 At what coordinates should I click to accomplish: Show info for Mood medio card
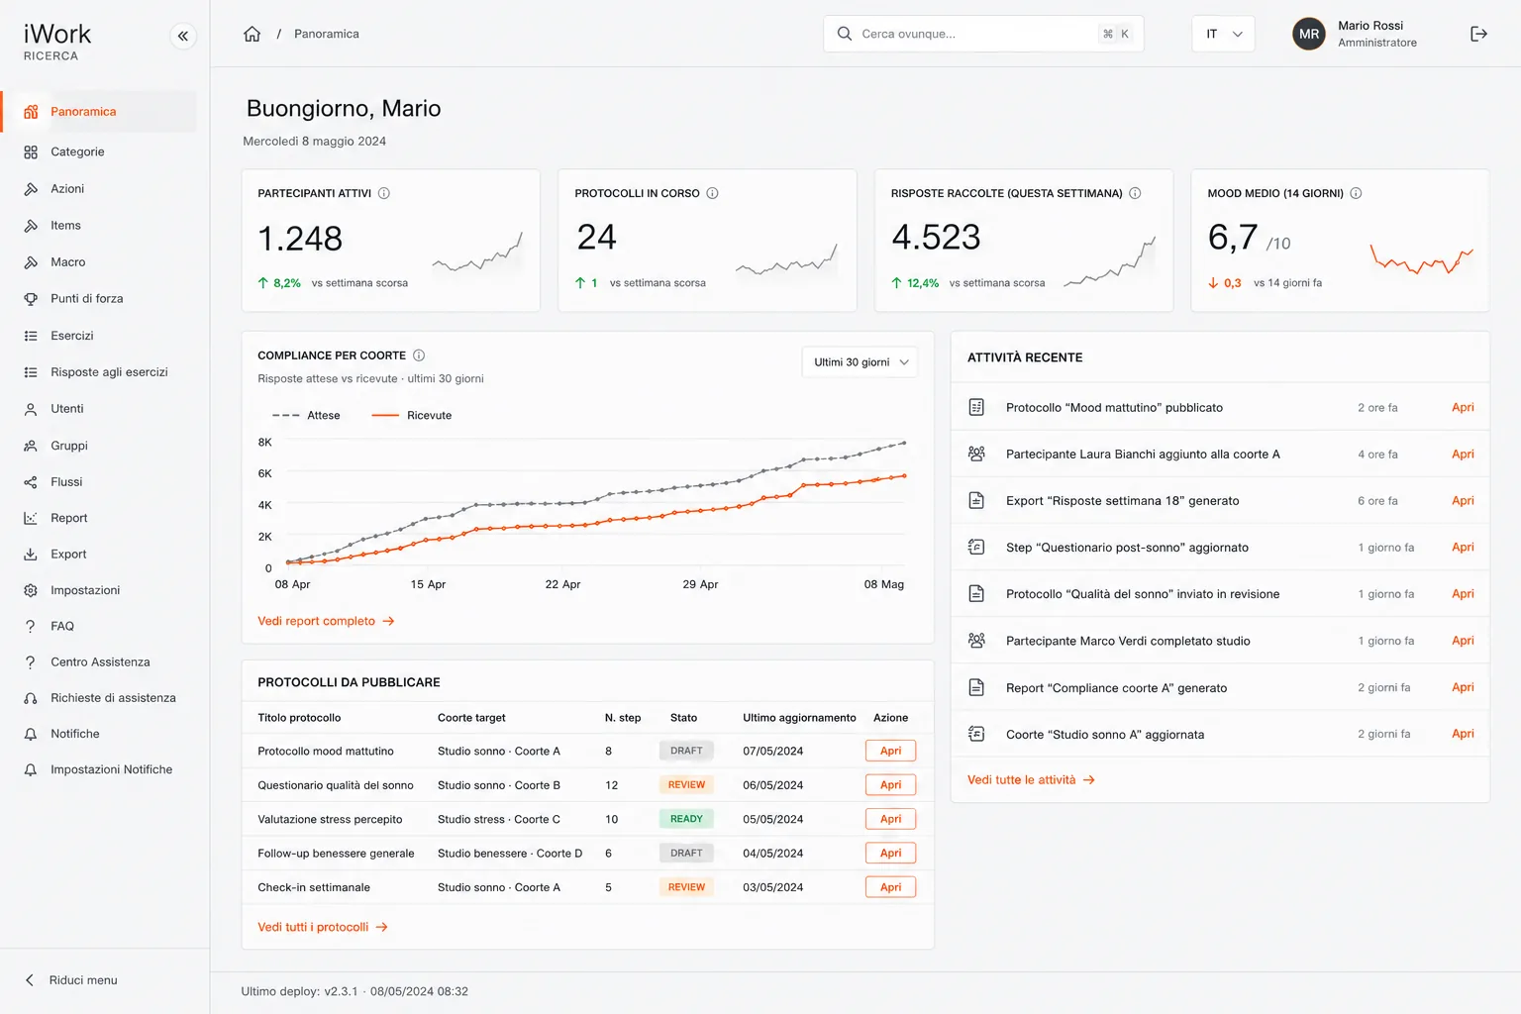pyautogui.click(x=1356, y=193)
